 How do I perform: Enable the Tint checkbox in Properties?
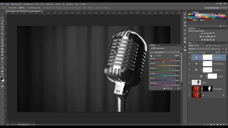(155, 55)
